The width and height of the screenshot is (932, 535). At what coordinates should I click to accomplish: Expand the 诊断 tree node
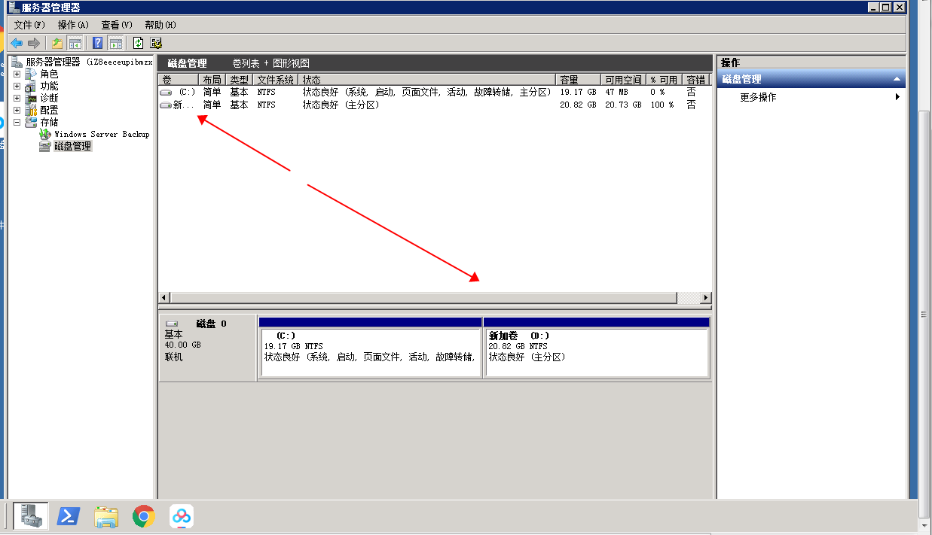pyautogui.click(x=17, y=99)
